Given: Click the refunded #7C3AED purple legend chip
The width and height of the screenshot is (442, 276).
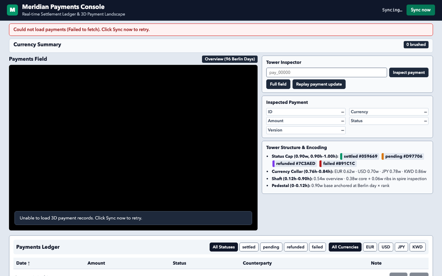Looking at the screenshot, I should [x=295, y=164].
